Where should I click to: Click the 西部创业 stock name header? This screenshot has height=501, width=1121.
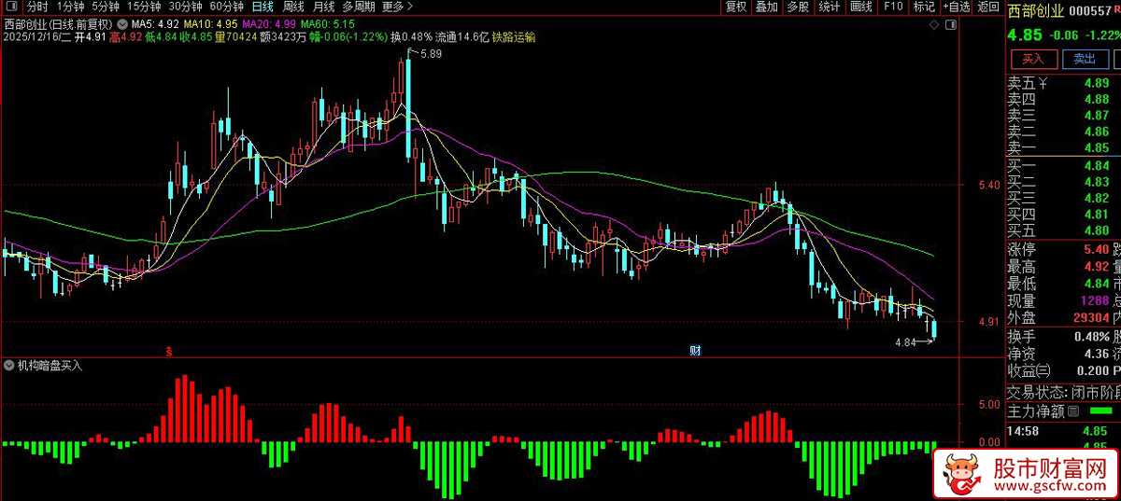[1035, 11]
